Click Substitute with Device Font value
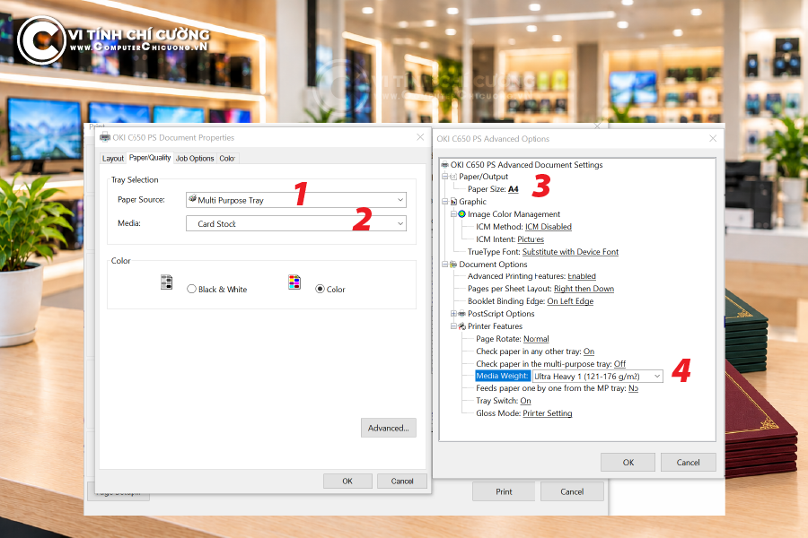The width and height of the screenshot is (808, 538). 570,252
